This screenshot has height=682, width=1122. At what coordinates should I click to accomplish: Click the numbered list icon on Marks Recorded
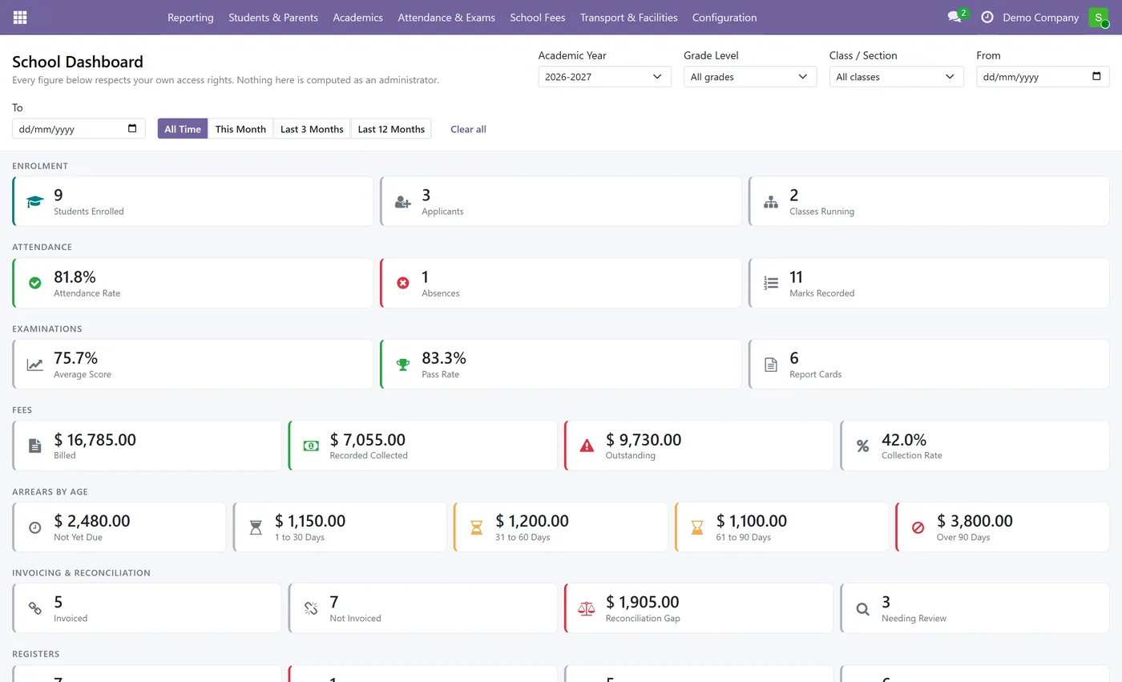click(771, 283)
